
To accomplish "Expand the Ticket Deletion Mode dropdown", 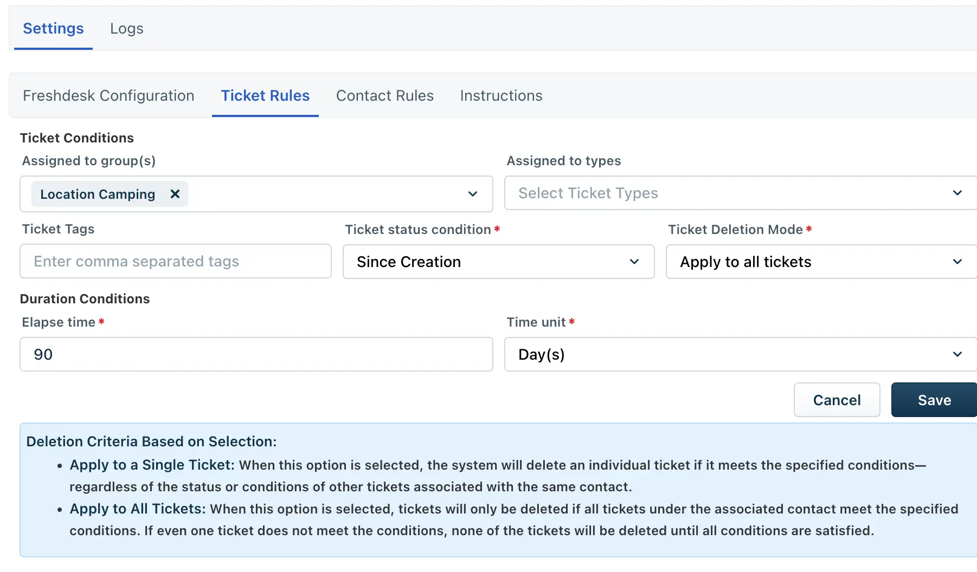I will click(x=820, y=262).
